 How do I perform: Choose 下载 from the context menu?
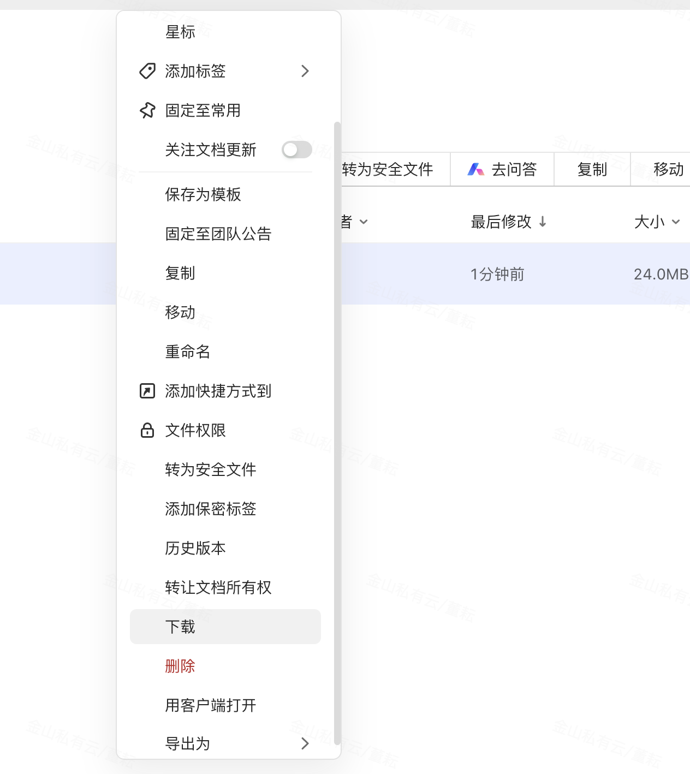tap(225, 627)
